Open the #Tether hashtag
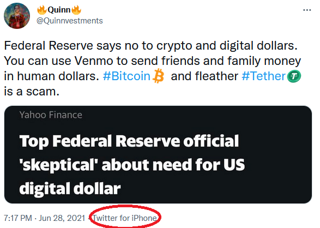Screen dimensions: 320x228 pyautogui.click(x=263, y=76)
